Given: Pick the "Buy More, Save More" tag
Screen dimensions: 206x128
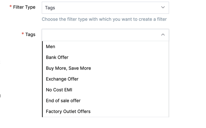Looking at the screenshot, I should [68, 68].
